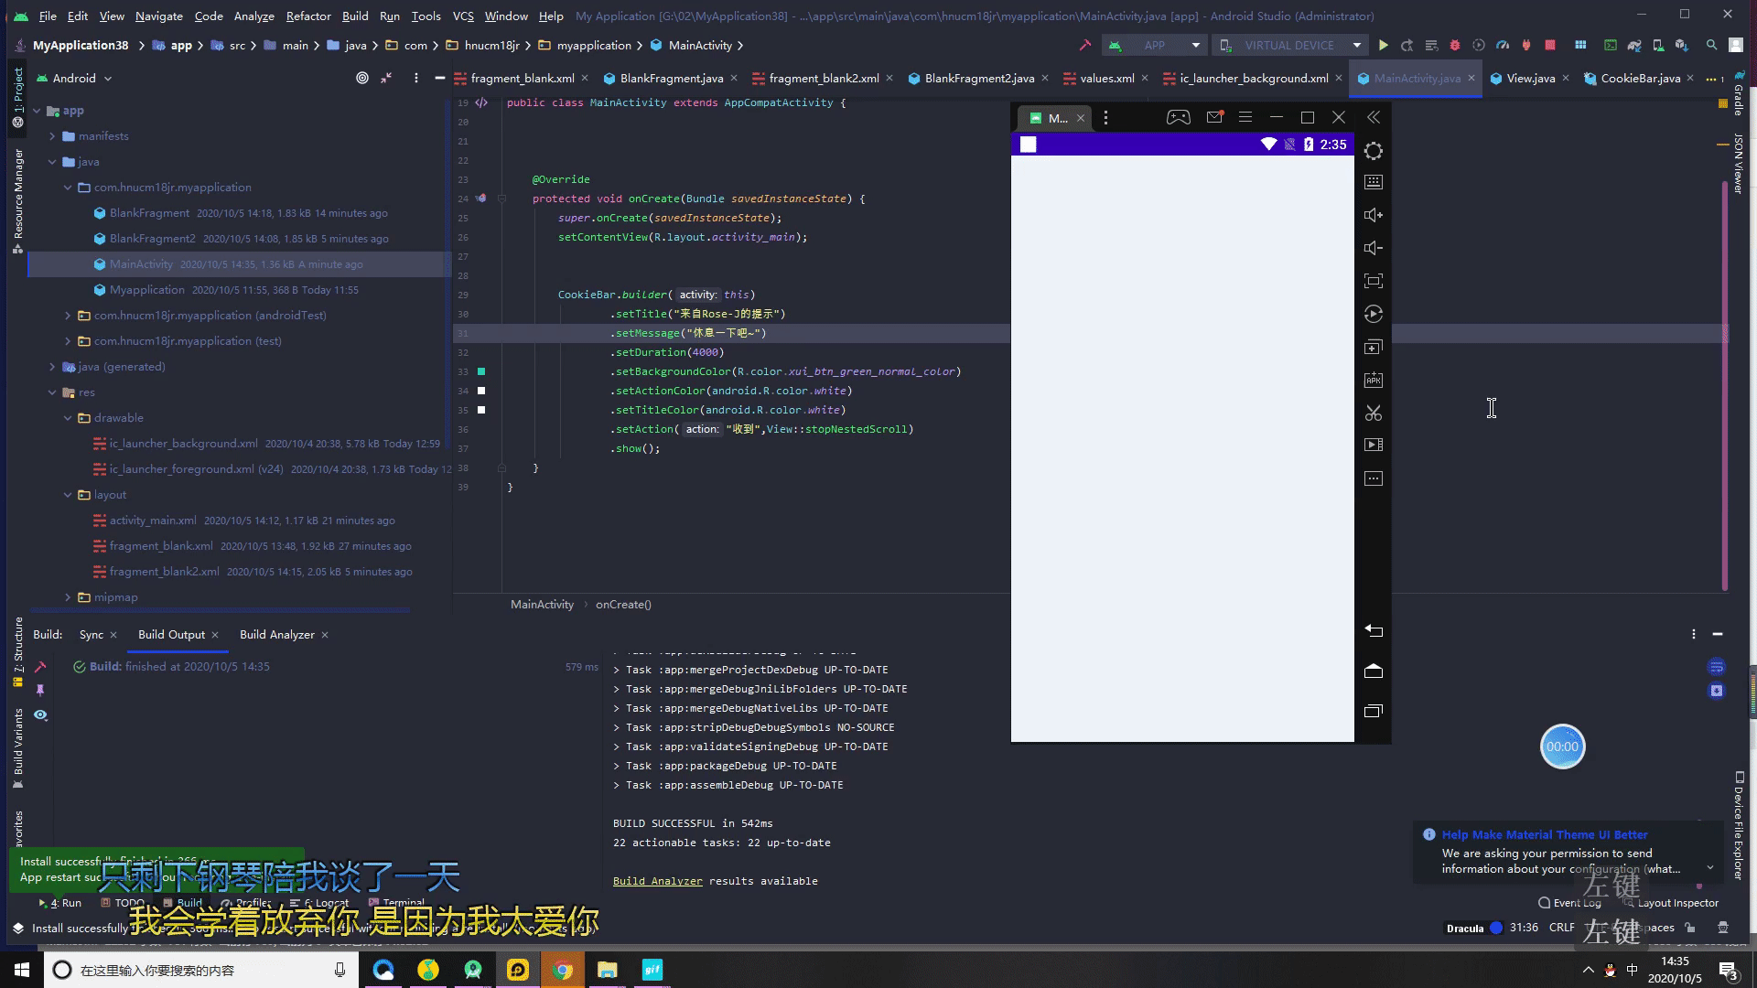The image size is (1757, 988).
Task: Expand the layout folder in project tree
Action: [x=67, y=495]
